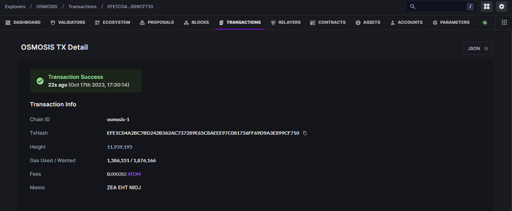Switch to the Ecosystem tab
This screenshot has height=211, width=512.
pyautogui.click(x=113, y=22)
